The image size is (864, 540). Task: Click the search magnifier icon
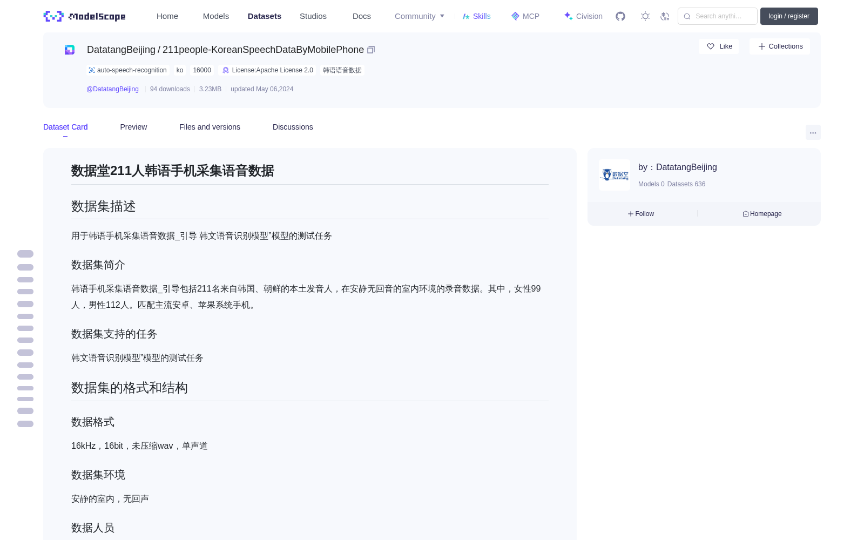[687, 16]
